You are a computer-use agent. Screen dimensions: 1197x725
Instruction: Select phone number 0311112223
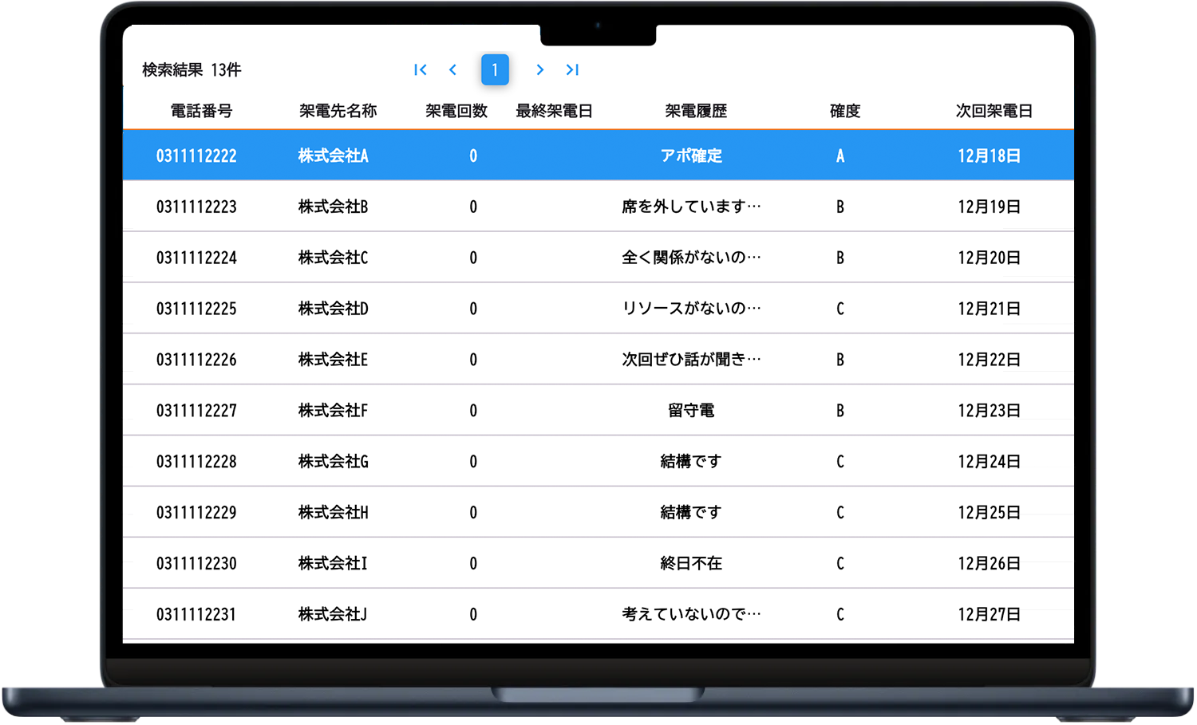[196, 207]
